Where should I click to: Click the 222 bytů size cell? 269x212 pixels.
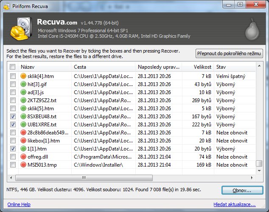pos(202,124)
